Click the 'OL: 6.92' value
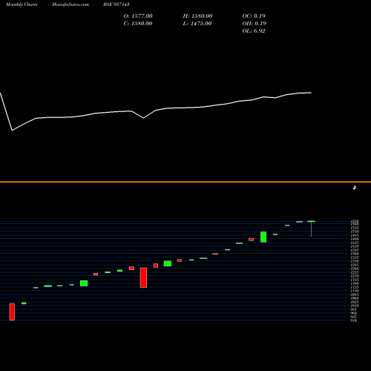This screenshot has width=371, height=371. [x=254, y=31]
